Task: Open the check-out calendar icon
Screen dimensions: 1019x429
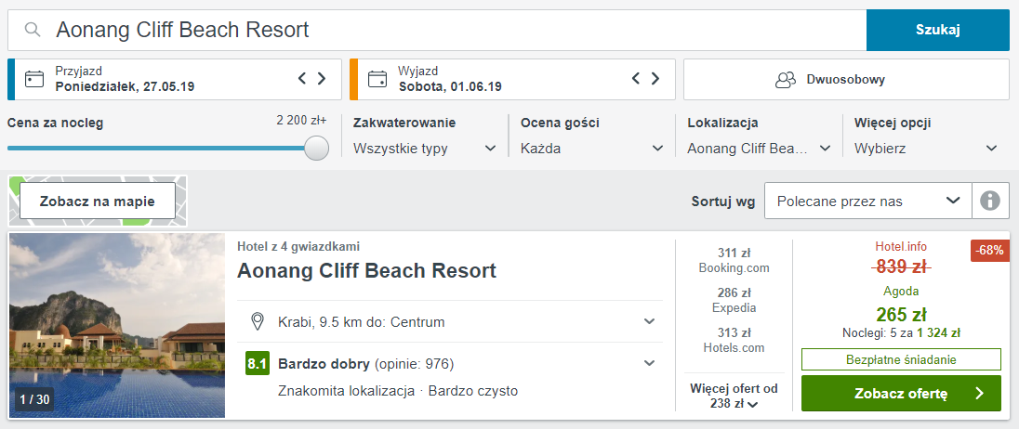Action: 377,79
